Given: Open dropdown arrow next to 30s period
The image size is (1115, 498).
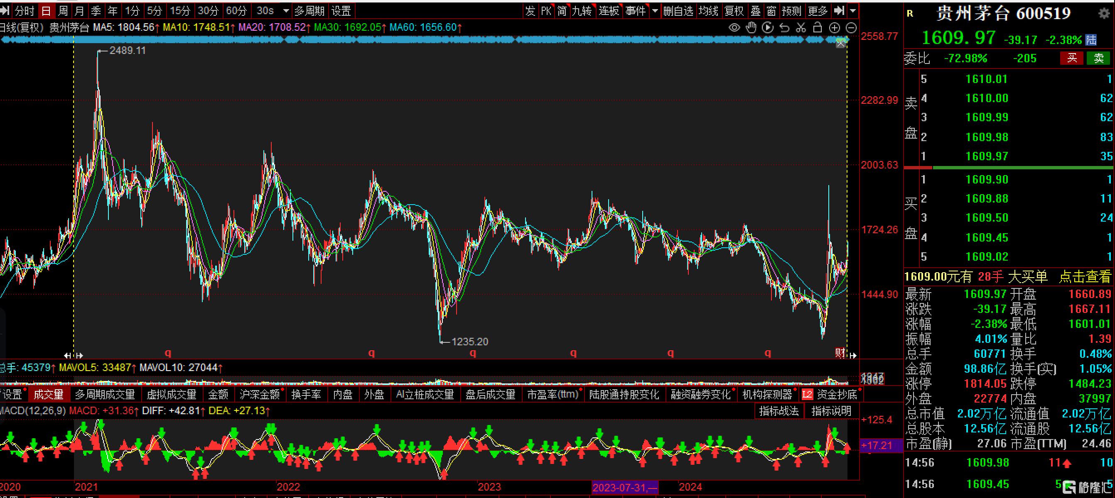Looking at the screenshot, I should coord(286,11).
